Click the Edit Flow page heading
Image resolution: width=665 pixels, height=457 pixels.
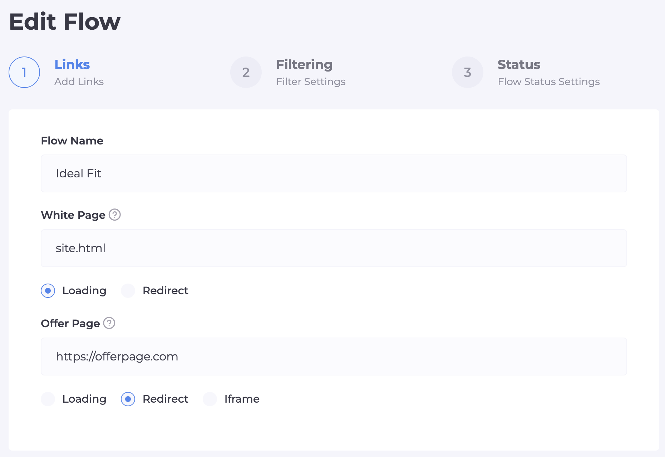pos(65,22)
